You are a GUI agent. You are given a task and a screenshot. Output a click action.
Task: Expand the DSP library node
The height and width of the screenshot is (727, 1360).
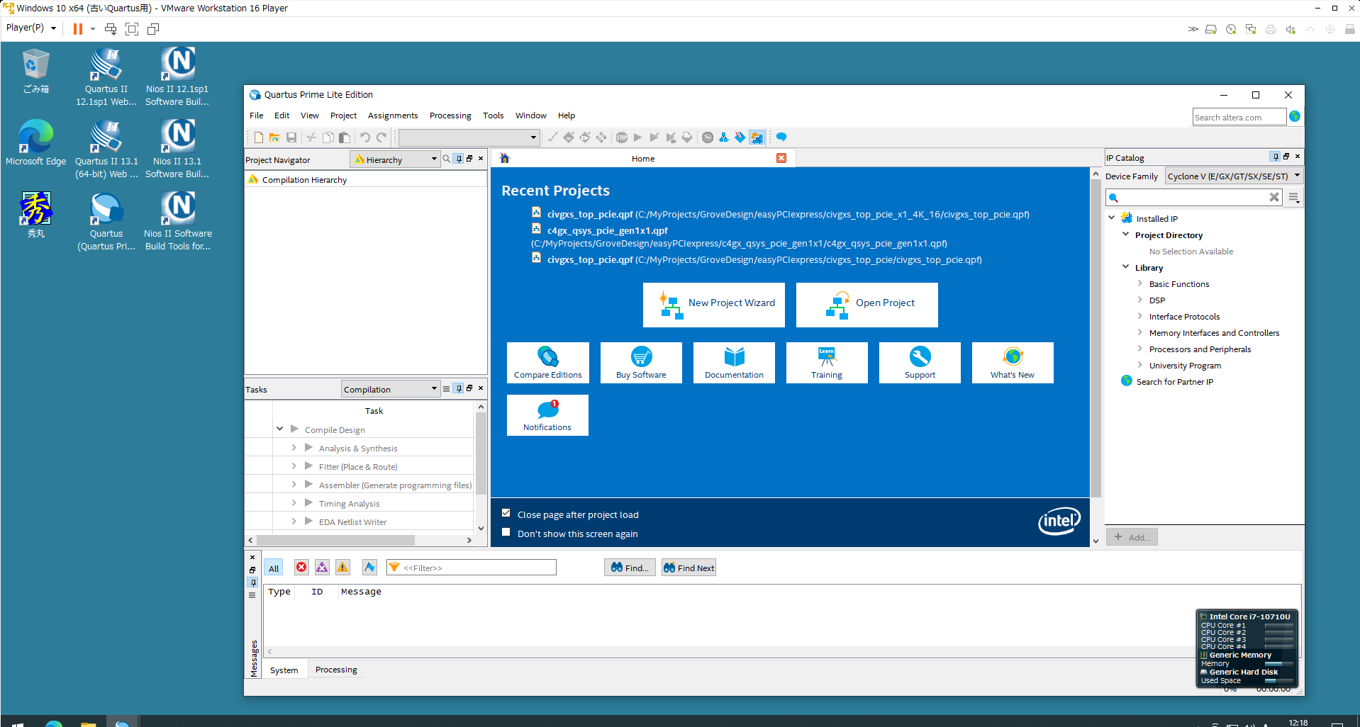coord(1140,300)
